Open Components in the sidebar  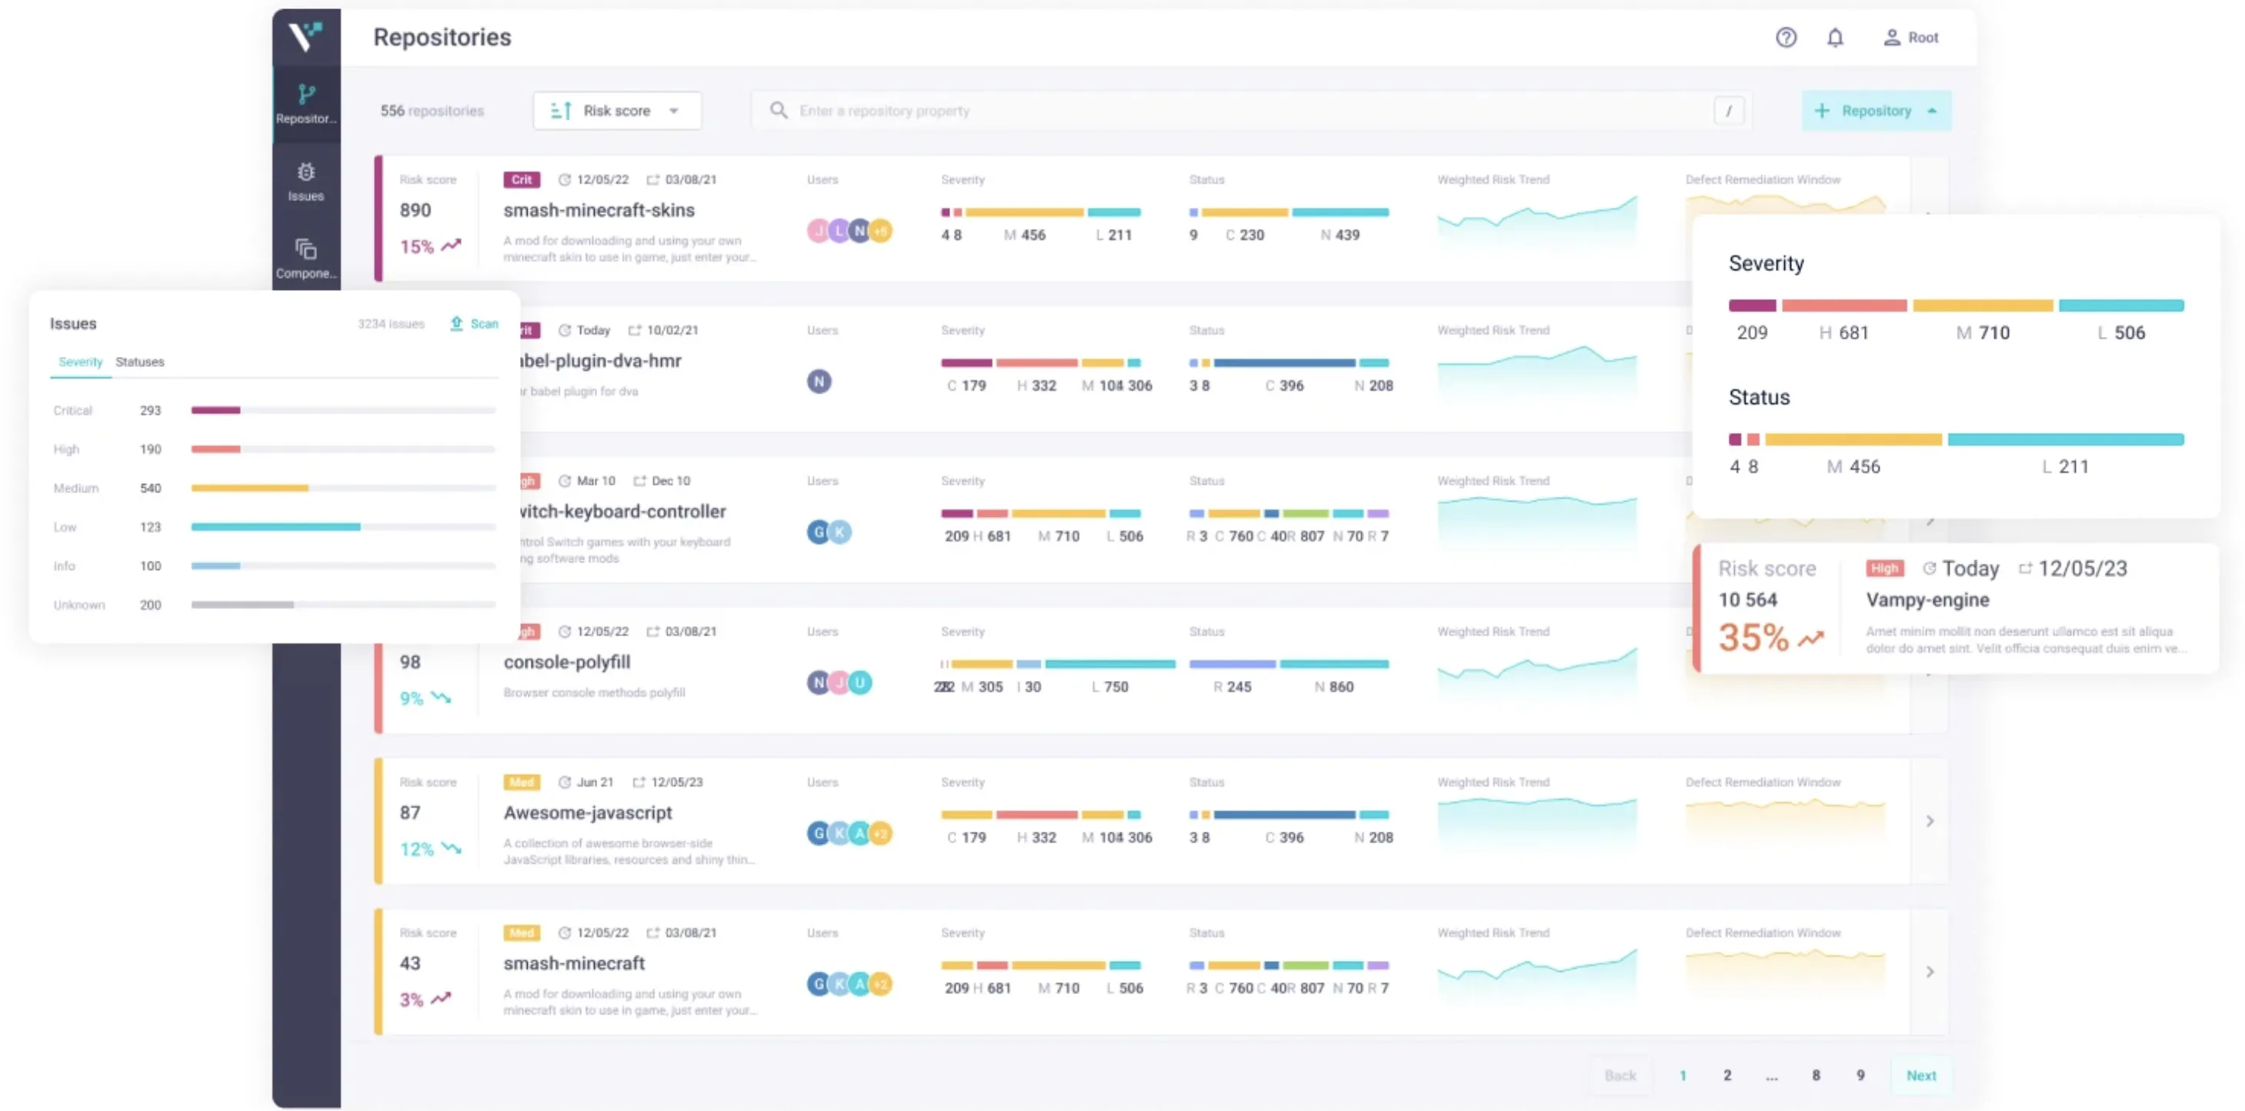click(306, 259)
